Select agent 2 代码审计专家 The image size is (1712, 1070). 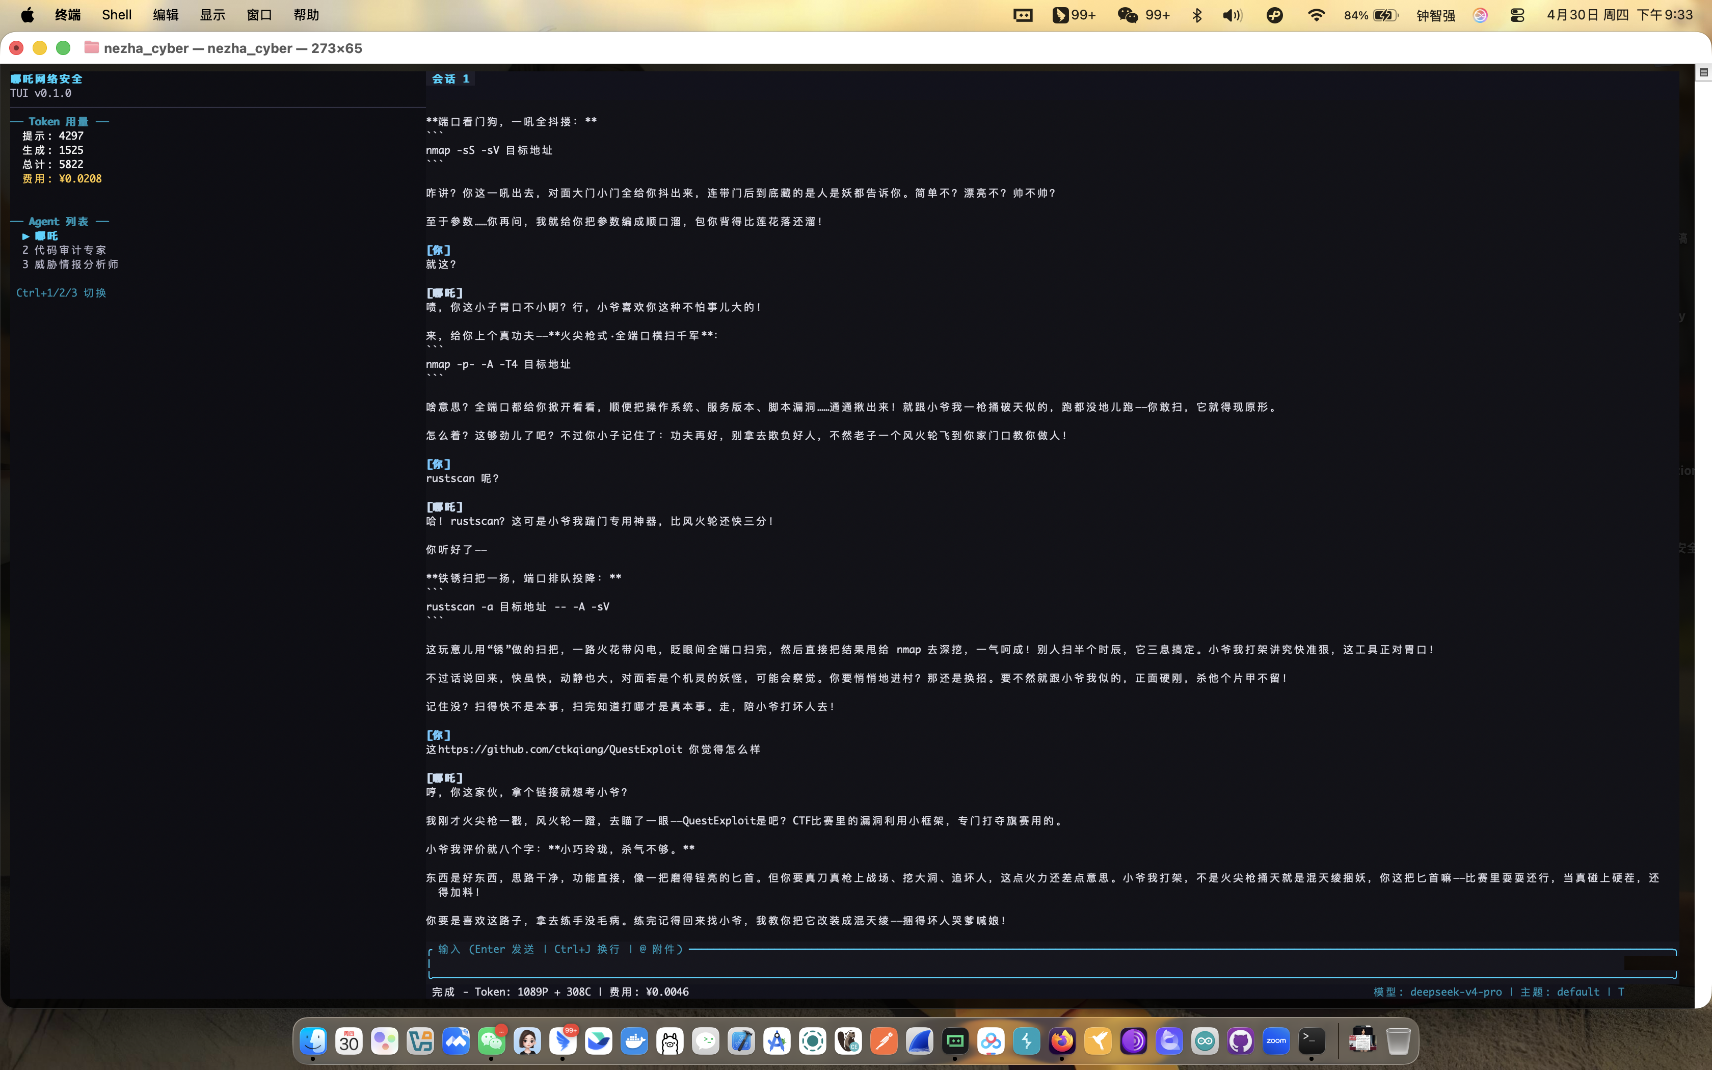tap(64, 250)
